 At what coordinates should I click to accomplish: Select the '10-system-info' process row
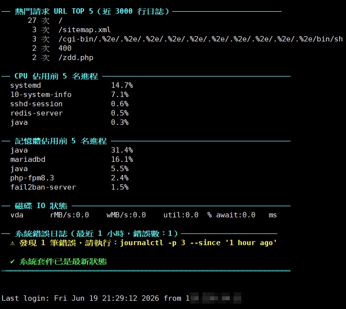pos(70,95)
